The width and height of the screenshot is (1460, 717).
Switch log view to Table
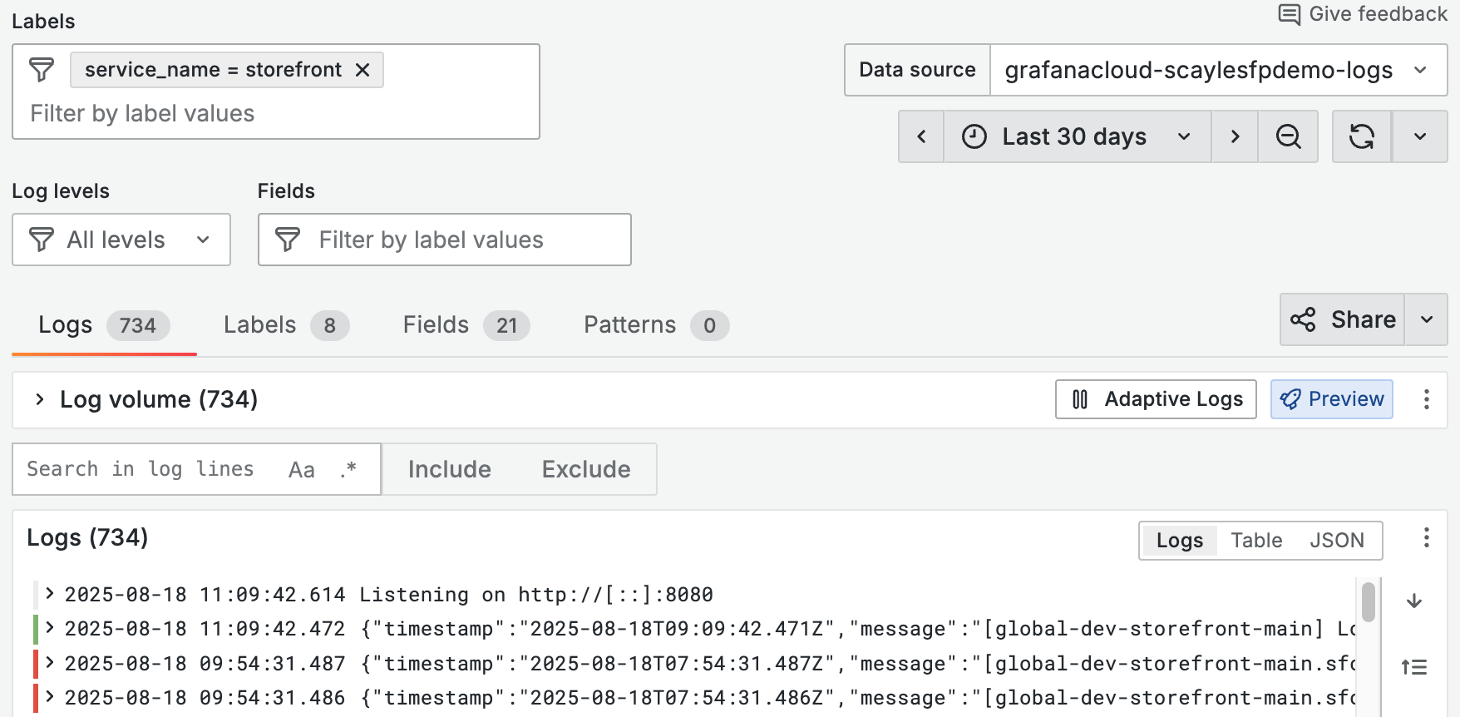pos(1256,541)
